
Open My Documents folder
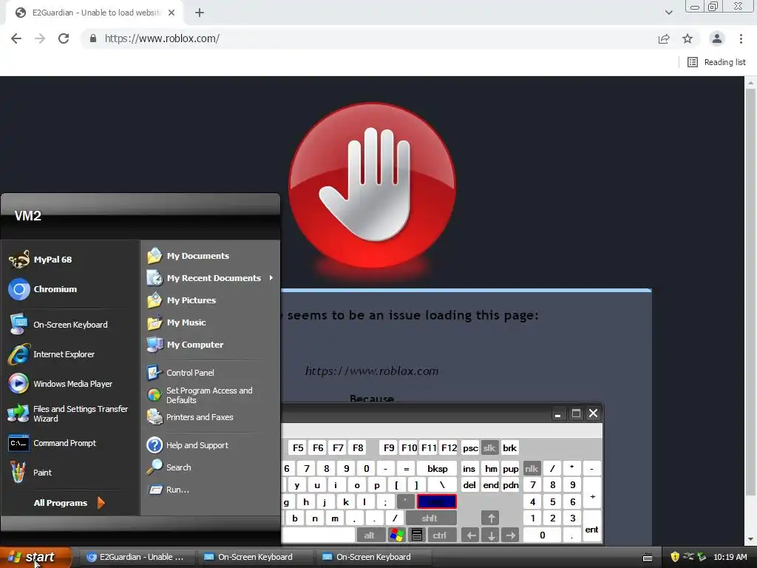[189, 255]
